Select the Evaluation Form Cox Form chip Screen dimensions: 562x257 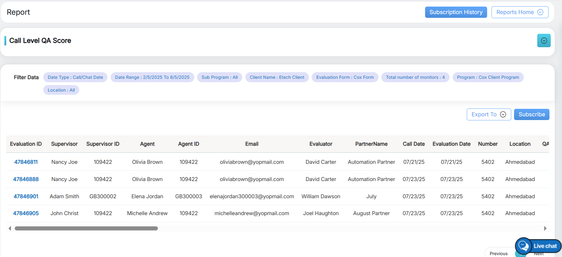[x=345, y=77]
